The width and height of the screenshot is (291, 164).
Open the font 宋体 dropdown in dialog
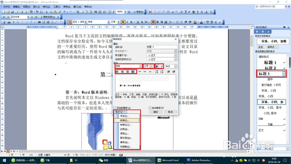click(x=141, y=66)
